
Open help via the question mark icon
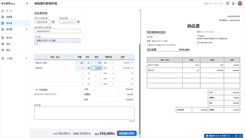pos(227,3)
